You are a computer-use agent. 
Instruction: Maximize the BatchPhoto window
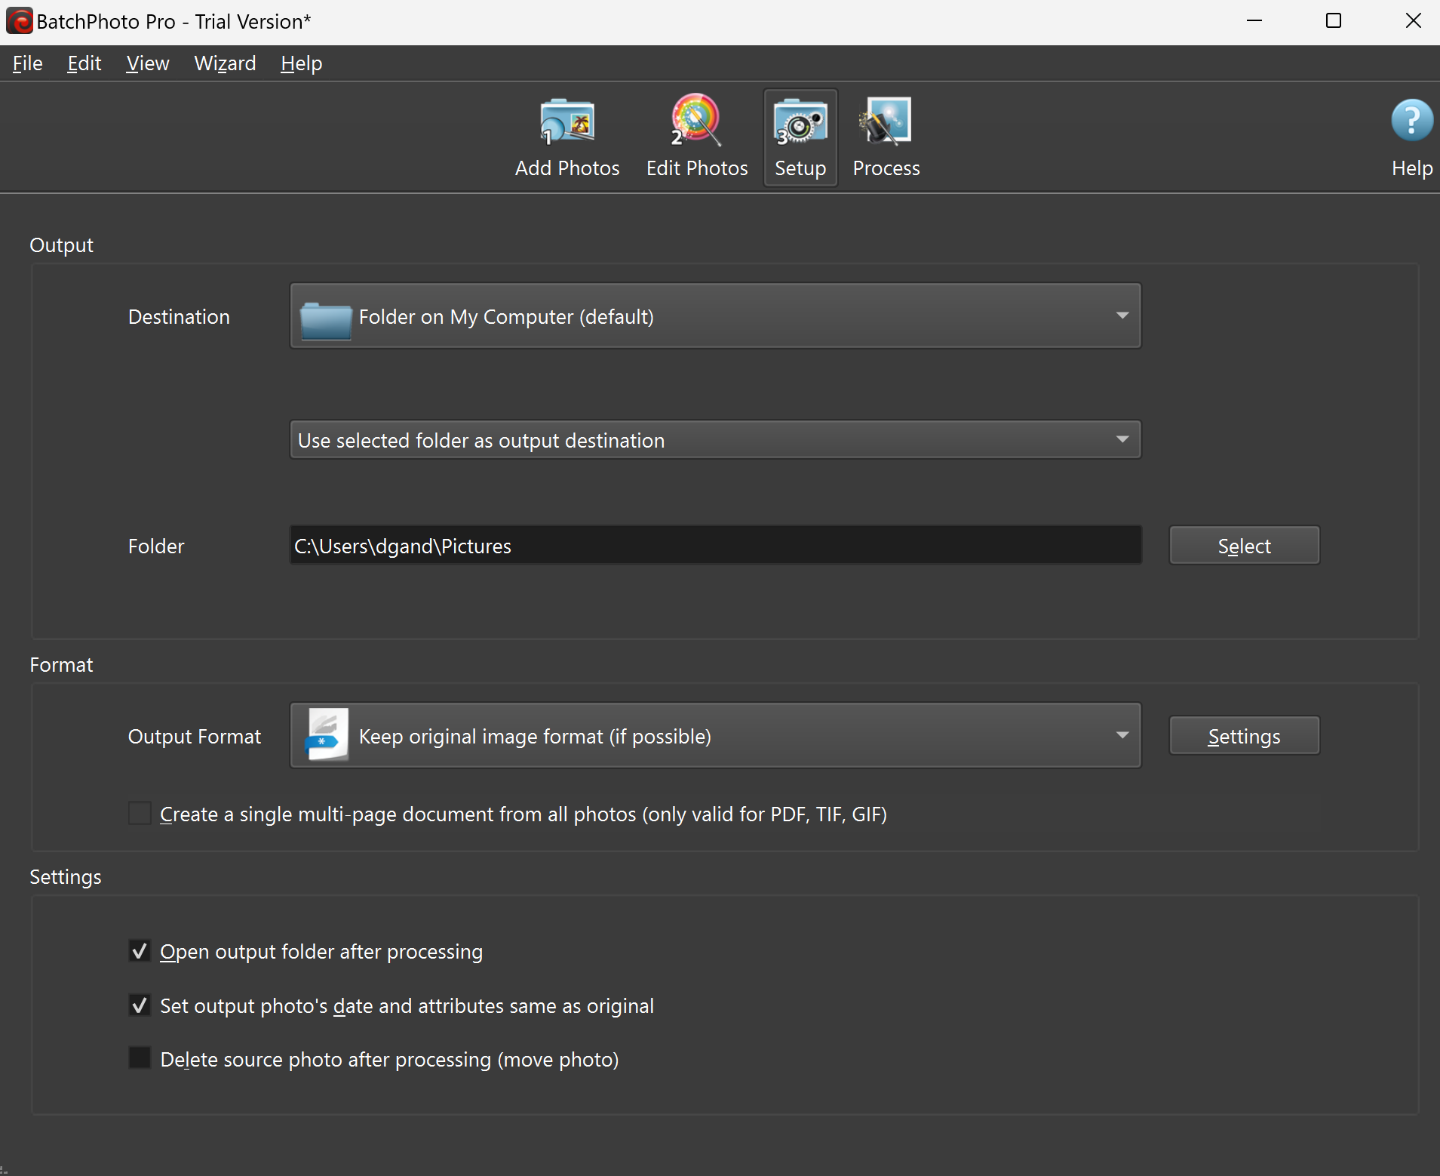coord(1334,21)
